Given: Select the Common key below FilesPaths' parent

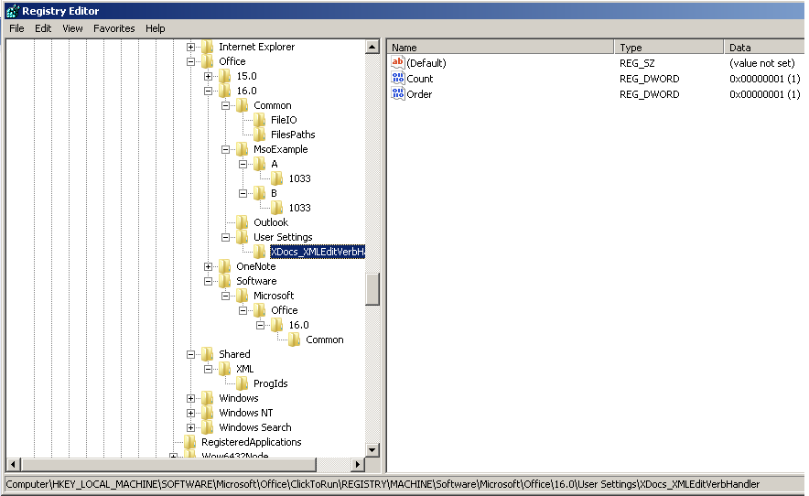Looking at the screenshot, I should [x=273, y=105].
